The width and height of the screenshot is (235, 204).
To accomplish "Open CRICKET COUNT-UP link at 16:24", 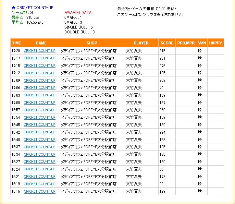I will [x=40, y=169].
